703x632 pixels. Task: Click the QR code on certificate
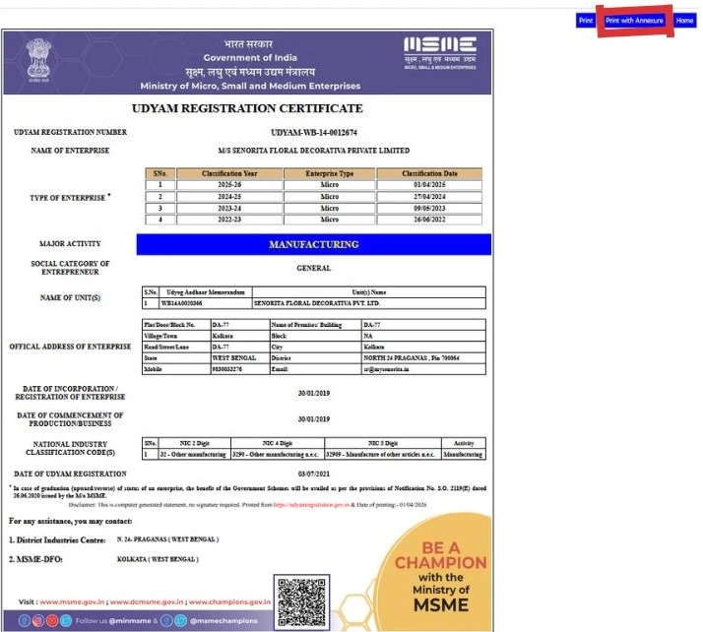[301, 601]
